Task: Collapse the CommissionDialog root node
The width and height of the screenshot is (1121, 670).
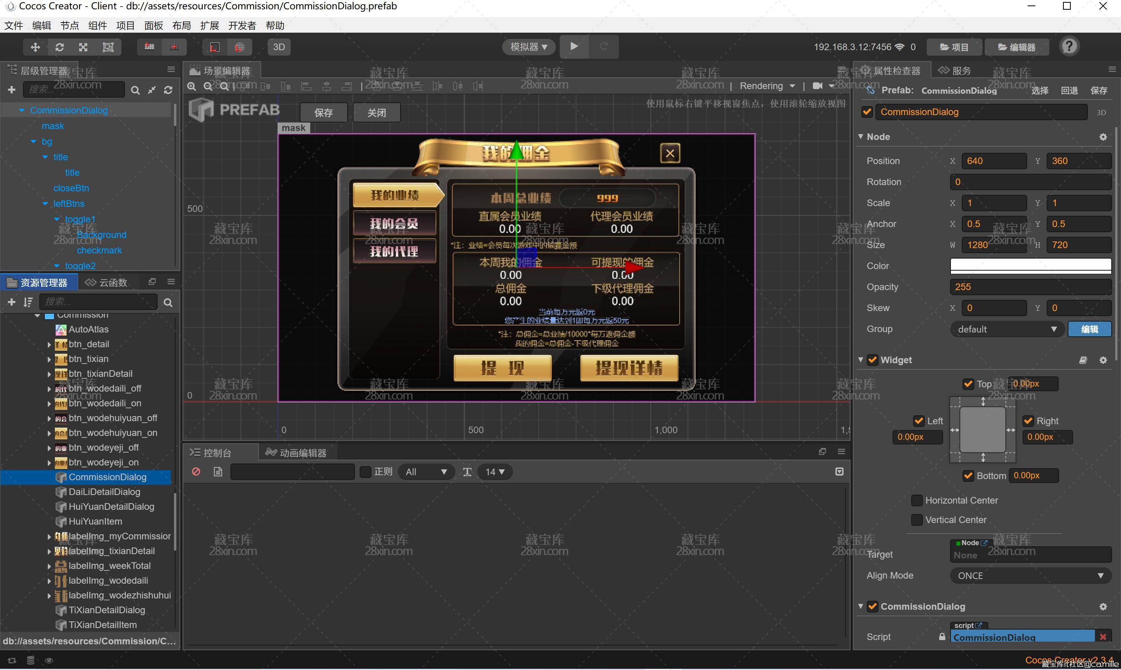Action: click(x=22, y=110)
